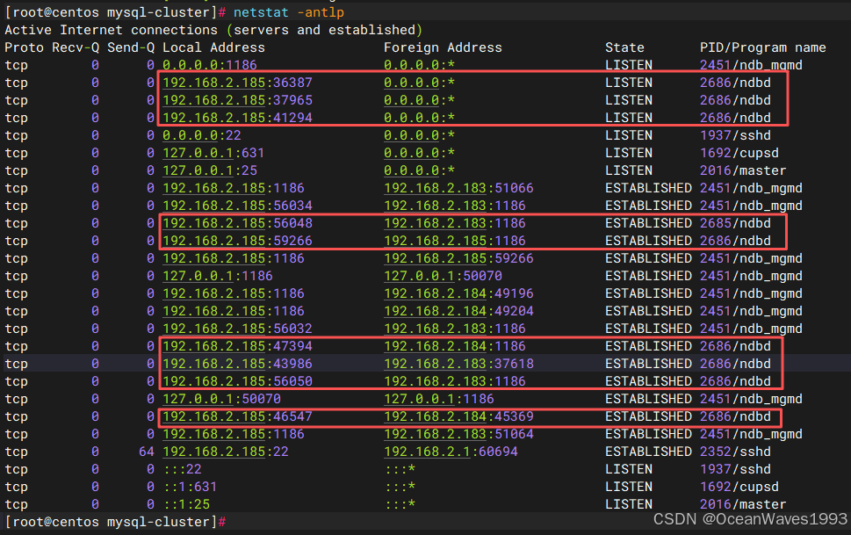Click the Foreign Address column header
This screenshot has width=851, height=535.
coord(443,47)
